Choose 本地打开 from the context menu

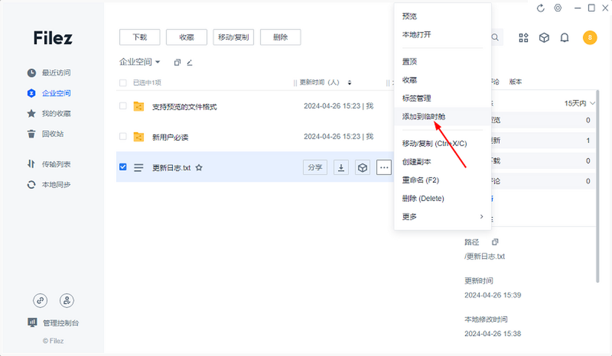click(442, 35)
